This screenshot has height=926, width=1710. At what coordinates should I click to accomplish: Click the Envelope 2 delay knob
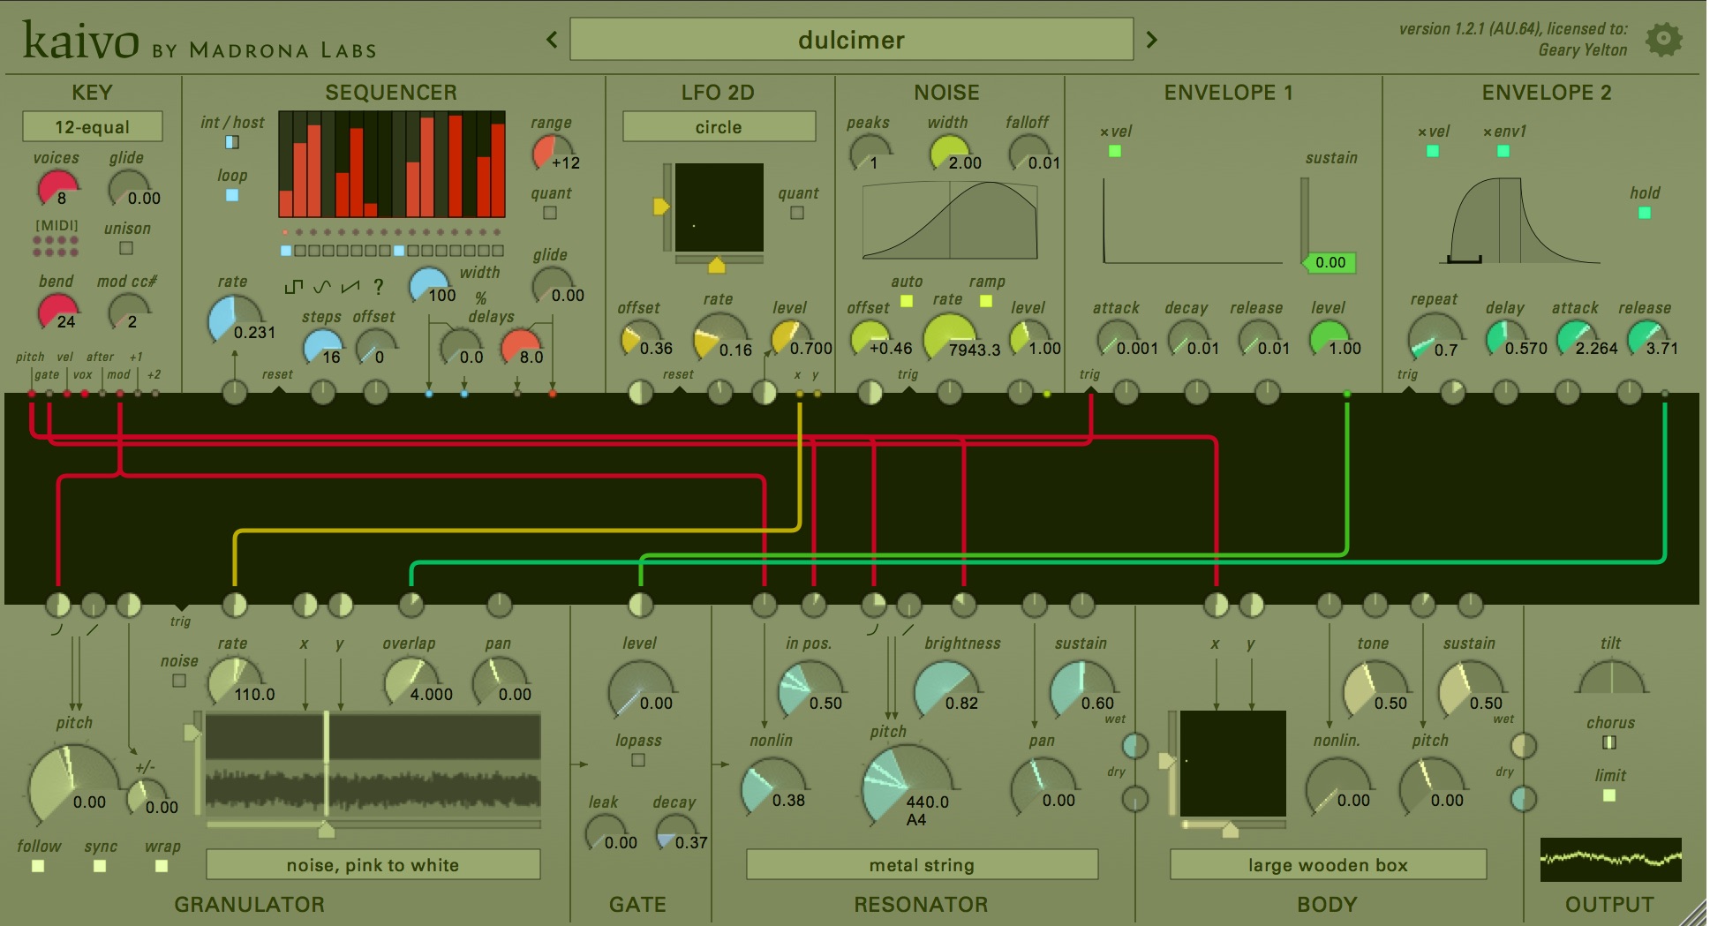point(1505,338)
